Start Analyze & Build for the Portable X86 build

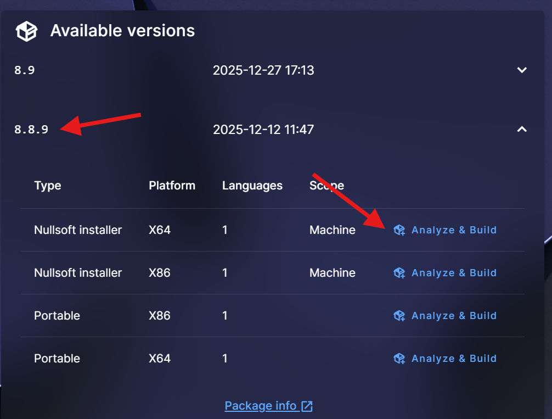point(454,315)
